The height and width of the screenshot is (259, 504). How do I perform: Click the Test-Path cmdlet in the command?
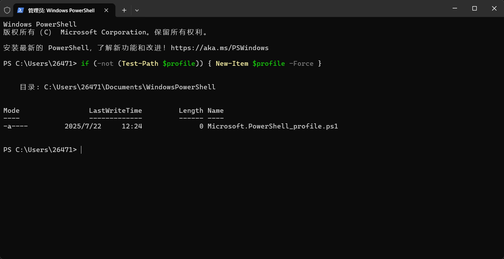tap(140, 63)
